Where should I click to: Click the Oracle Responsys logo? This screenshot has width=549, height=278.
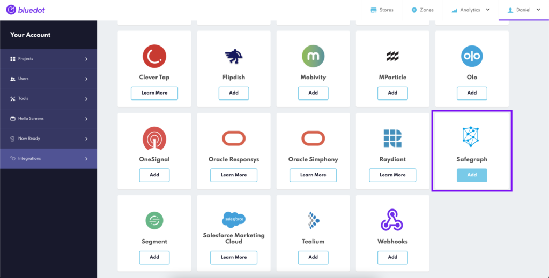coord(234,138)
